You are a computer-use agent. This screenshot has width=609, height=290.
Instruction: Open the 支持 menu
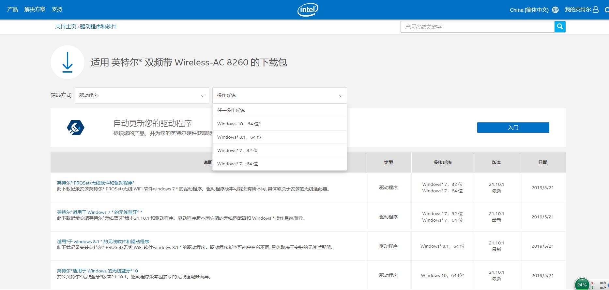57,9
